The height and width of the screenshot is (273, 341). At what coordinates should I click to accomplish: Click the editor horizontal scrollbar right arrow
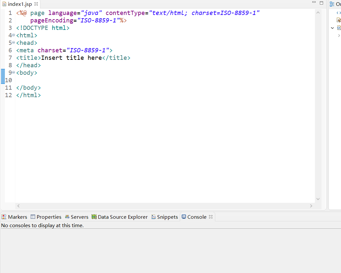coord(311,206)
